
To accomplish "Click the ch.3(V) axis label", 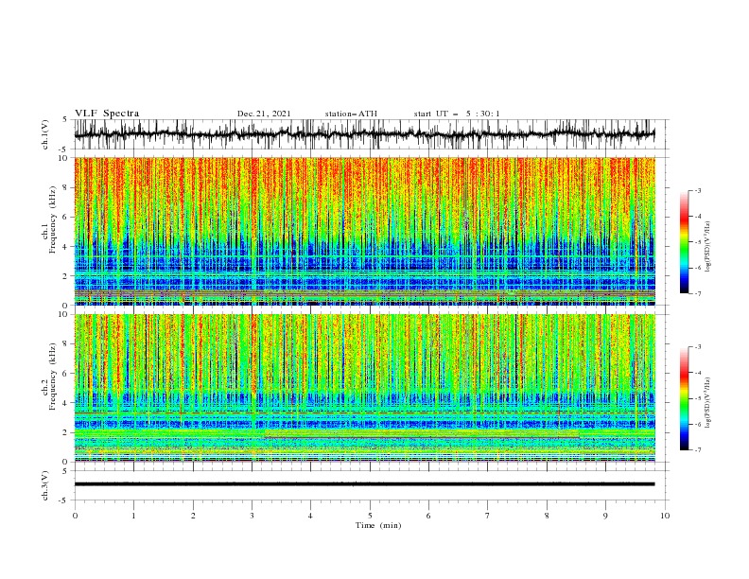I will (x=45, y=485).
